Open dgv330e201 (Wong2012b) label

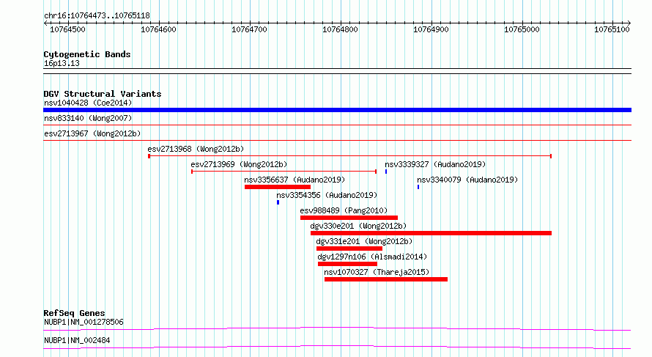pos(358,226)
